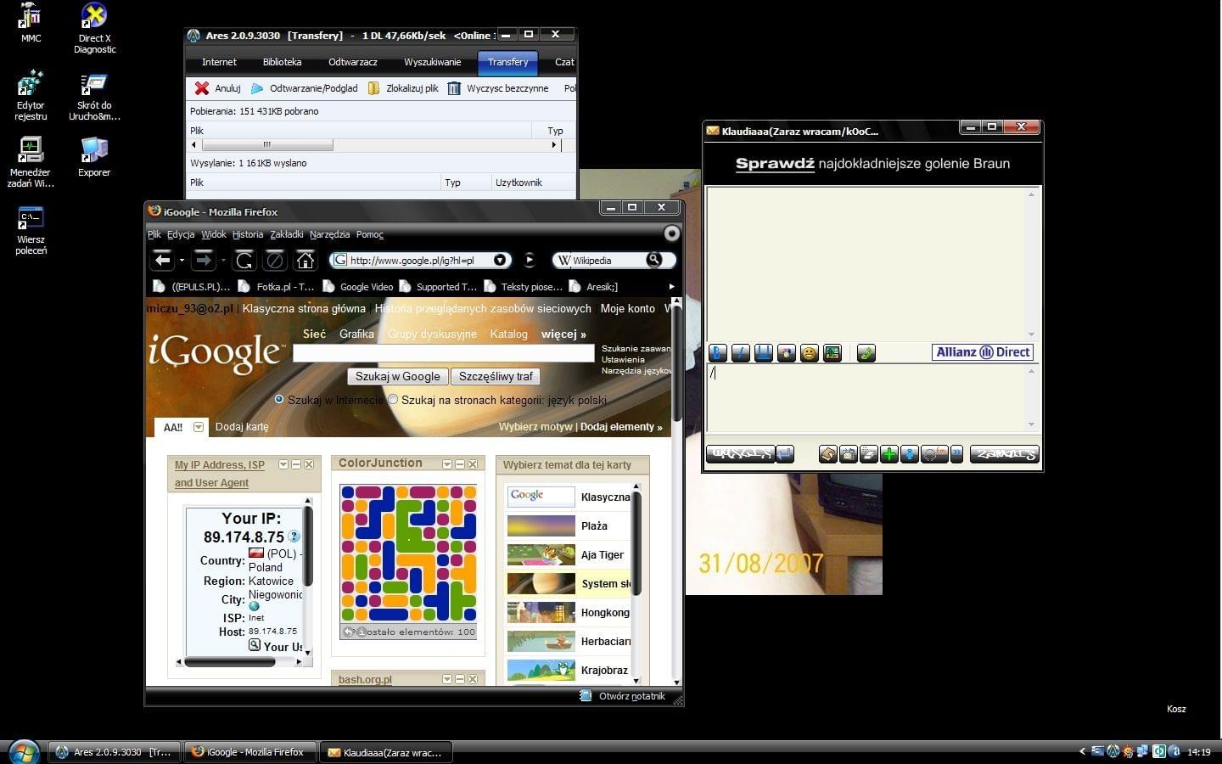Click the iGoogle search input field
This screenshot has width=1222, height=764.
point(443,353)
